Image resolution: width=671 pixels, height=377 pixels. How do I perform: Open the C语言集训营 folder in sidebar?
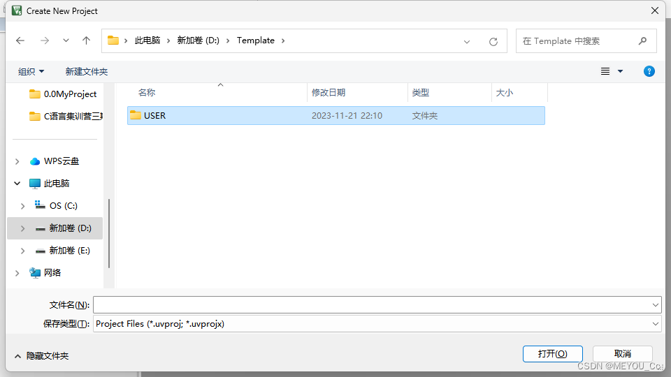coord(66,117)
